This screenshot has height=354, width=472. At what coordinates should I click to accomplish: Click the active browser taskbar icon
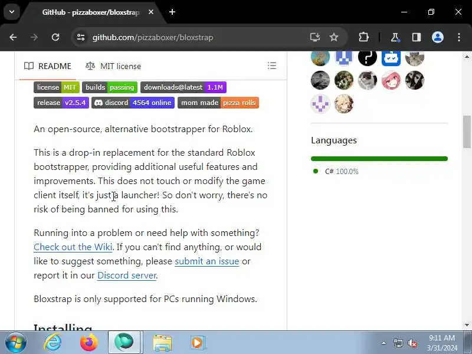[124, 343]
